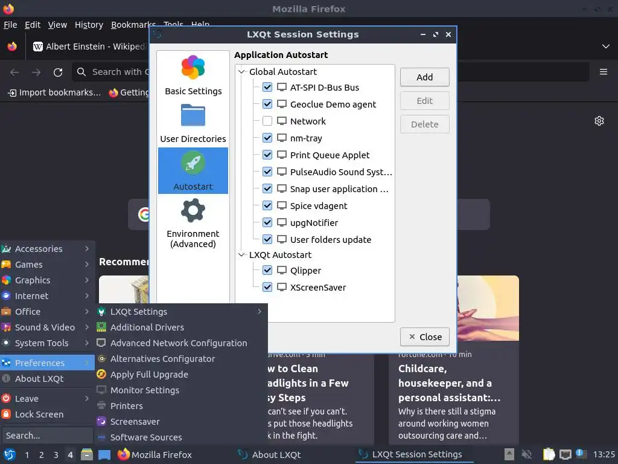618x464 pixels.
Task: Enable the Network autostart checkbox
Action: [x=267, y=121]
